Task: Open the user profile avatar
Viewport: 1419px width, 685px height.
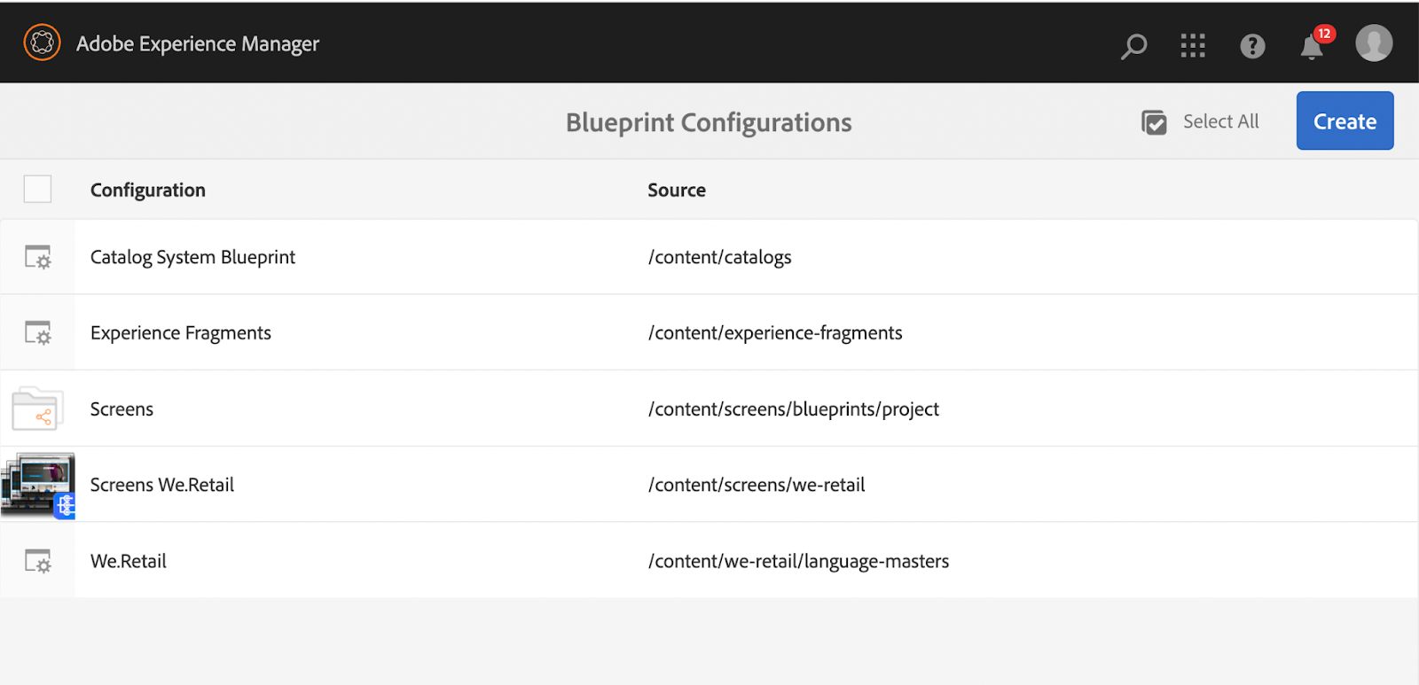Action: [x=1374, y=43]
